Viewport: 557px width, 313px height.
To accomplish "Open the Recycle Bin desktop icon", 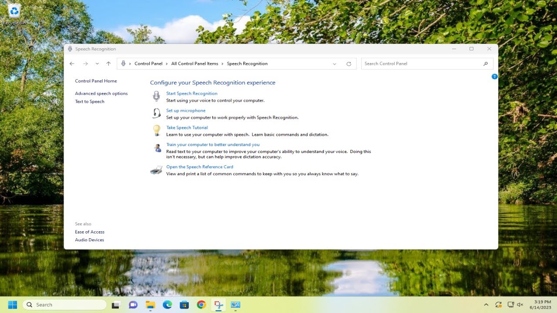I will (x=14, y=14).
